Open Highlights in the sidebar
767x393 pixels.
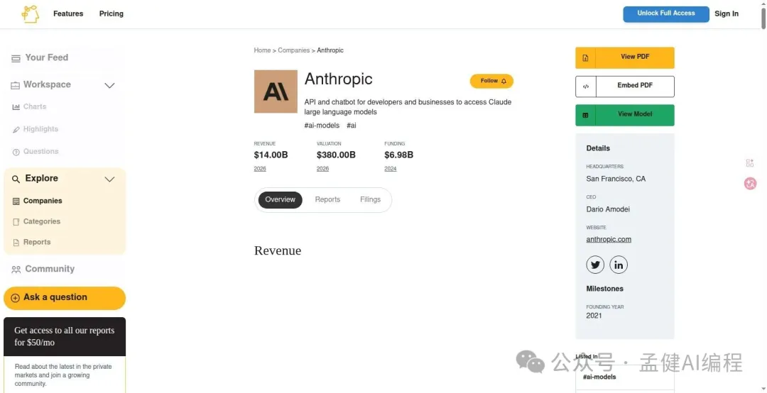coord(40,129)
